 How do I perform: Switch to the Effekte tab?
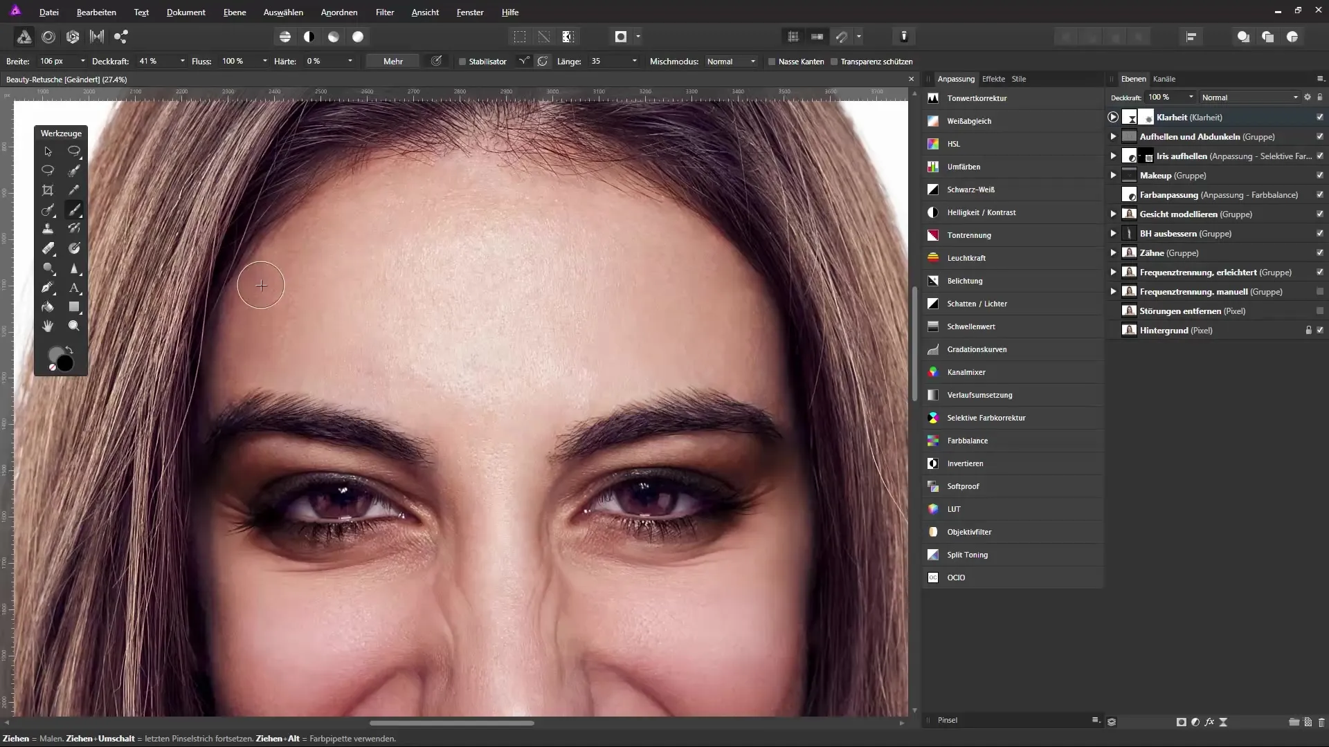coord(993,79)
